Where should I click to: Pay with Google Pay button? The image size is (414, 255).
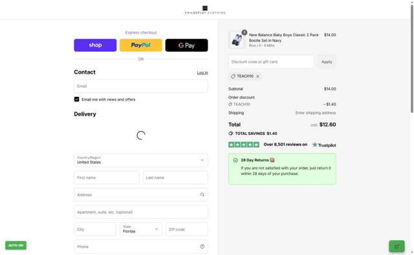click(186, 45)
